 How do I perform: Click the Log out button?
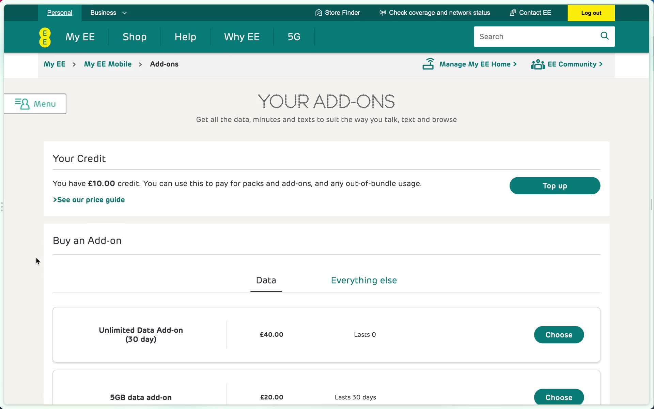(591, 13)
